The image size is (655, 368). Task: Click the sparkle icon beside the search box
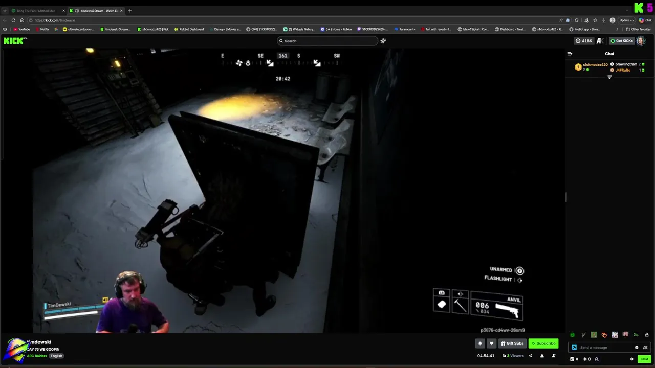pos(383,41)
